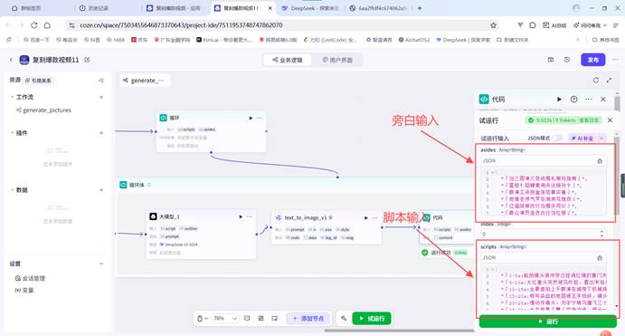625x336 pixels.
Task: Collapse the 工作流 section
Action: [x=12, y=97]
